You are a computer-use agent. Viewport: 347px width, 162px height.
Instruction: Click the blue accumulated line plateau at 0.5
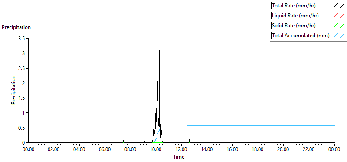coord(248,126)
